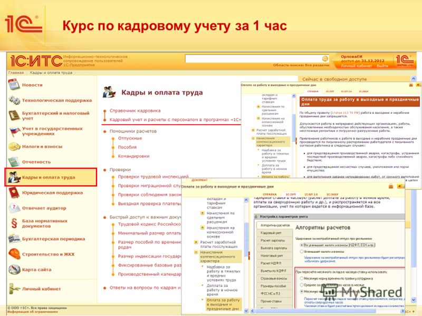
Task: Click the key icon for Личный кабинет in sidebar
Action: pyautogui.click(x=14, y=289)
